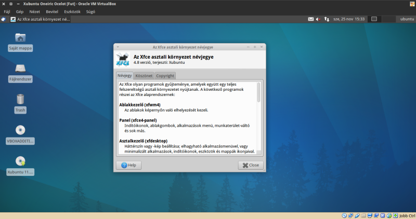416x219 pixels.
Task: Click '4.8 verzió, terjeszti: Xubuntu' text
Action: point(159,62)
